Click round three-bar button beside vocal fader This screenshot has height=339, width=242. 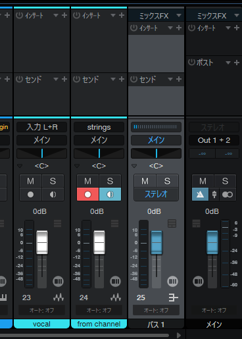(59, 281)
